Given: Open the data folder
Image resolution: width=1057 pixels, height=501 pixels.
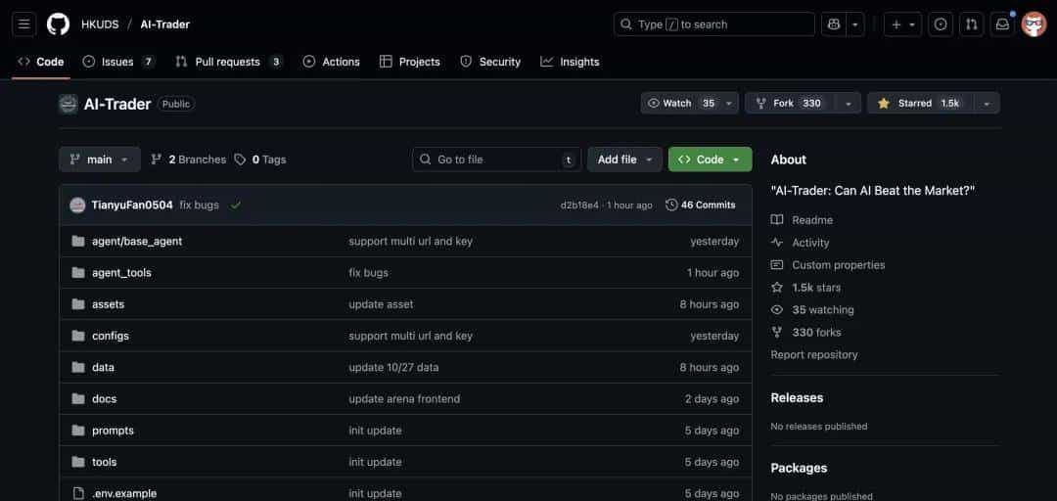Looking at the screenshot, I should tap(103, 368).
